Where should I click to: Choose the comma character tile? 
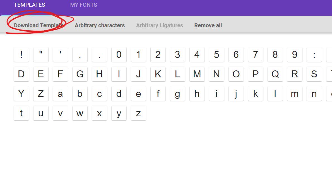click(80, 55)
